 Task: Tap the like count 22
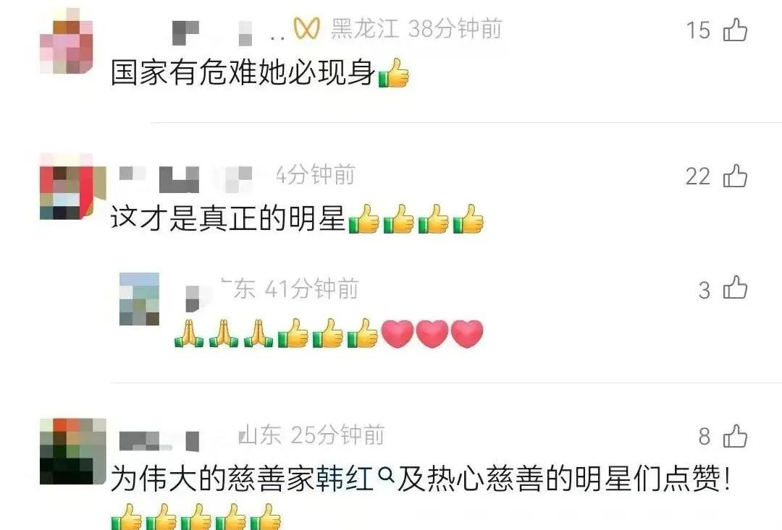click(x=697, y=176)
